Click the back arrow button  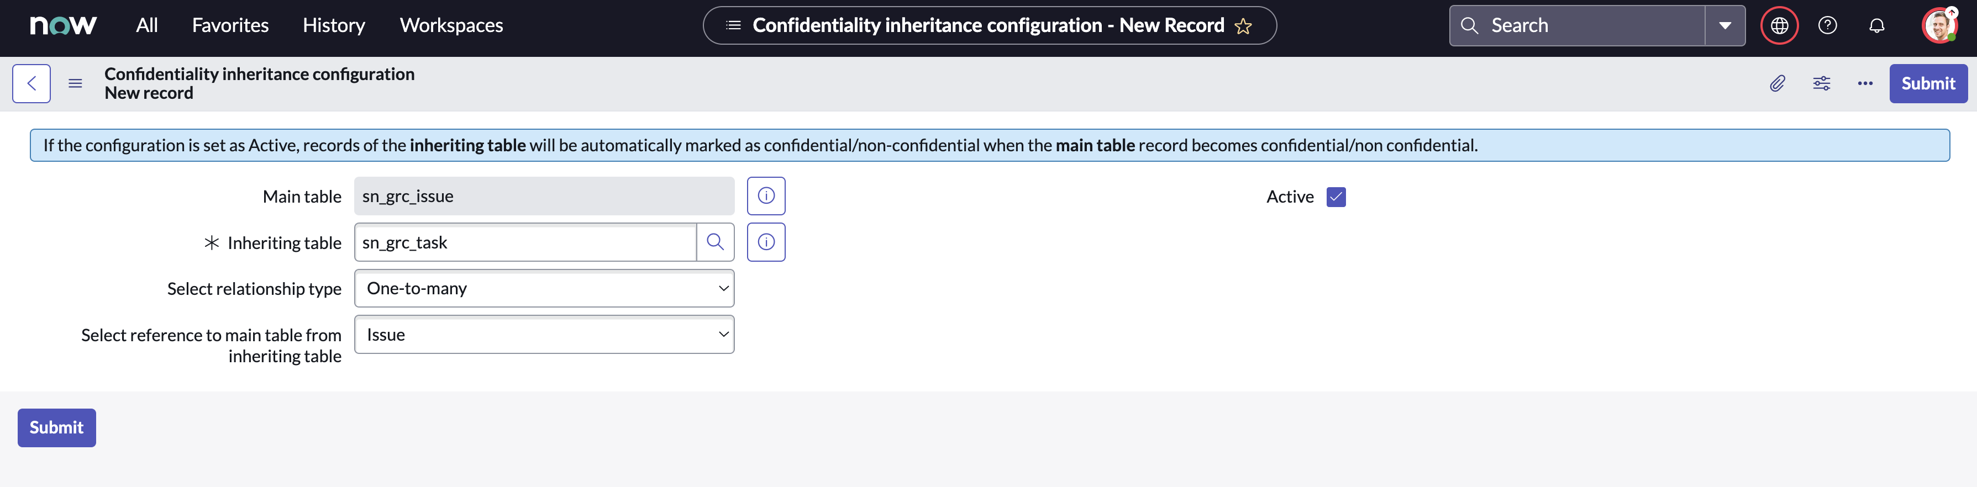pos(31,83)
